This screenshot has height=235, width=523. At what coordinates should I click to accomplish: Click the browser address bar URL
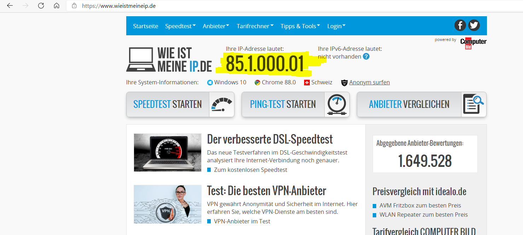coord(119,6)
